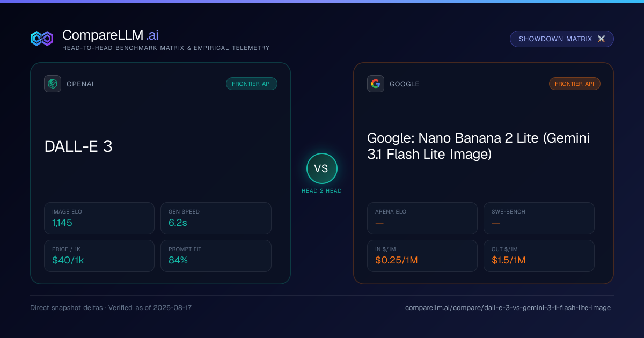This screenshot has width=644, height=338.
Task: Click the teal Frontier API badge for OpenAI
Action: (252, 84)
